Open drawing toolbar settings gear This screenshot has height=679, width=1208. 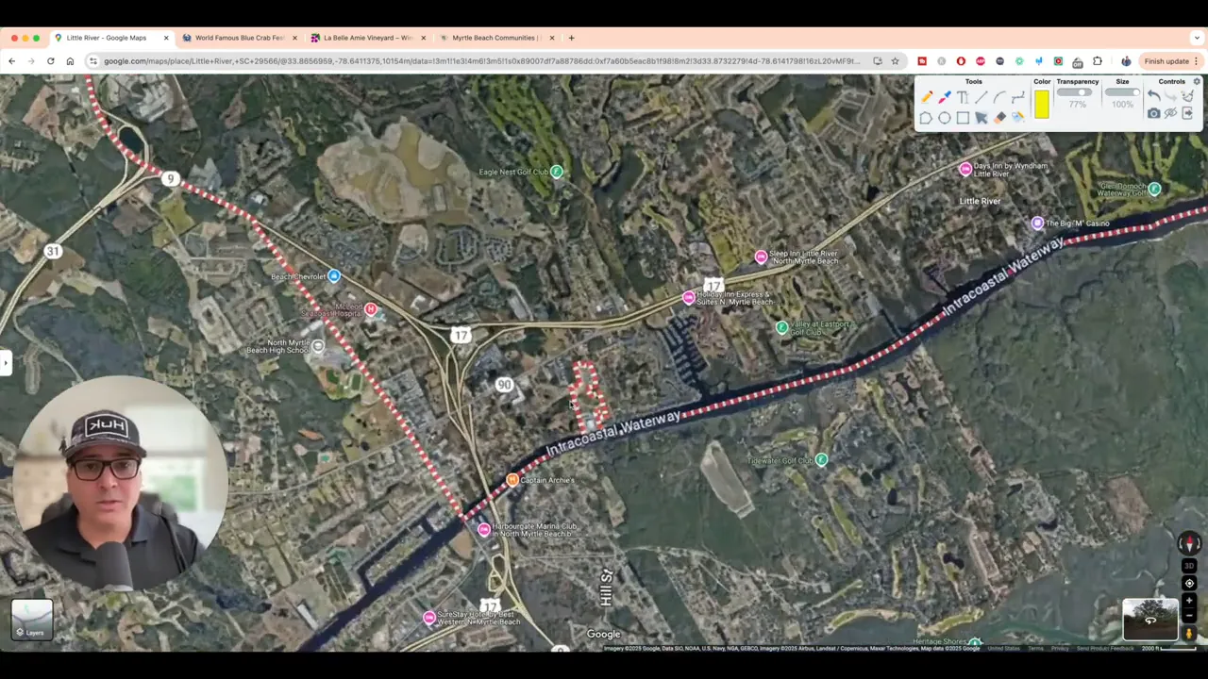[x=1197, y=82]
